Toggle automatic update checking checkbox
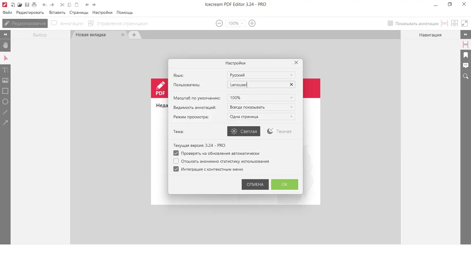The image size is (471, 253). pos(176,153)
